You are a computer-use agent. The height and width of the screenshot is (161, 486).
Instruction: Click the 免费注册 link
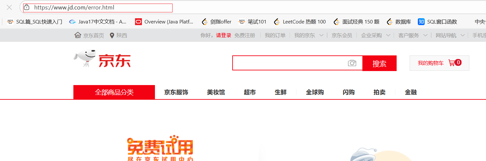[245, 35]
